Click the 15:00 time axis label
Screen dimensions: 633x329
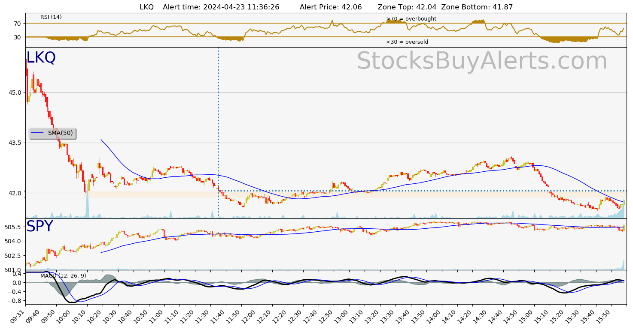click(527, 316)
